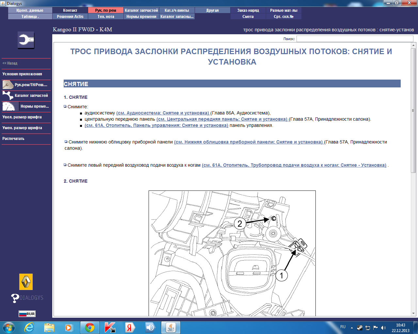Switch to the Таблица tab
The width and height of the screenshot is (418, 334).
(30, 17)
